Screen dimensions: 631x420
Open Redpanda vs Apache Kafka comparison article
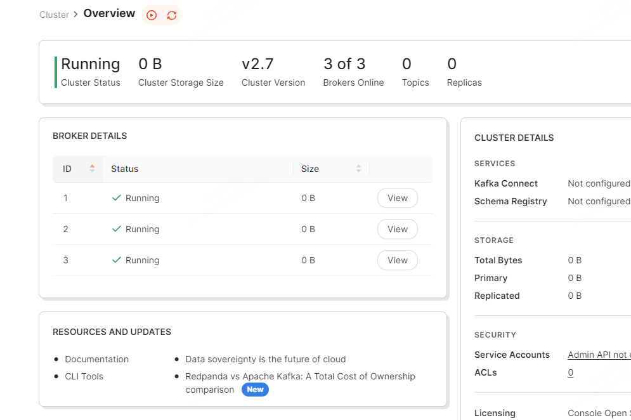pyautogui.click(x=300, y=376)
